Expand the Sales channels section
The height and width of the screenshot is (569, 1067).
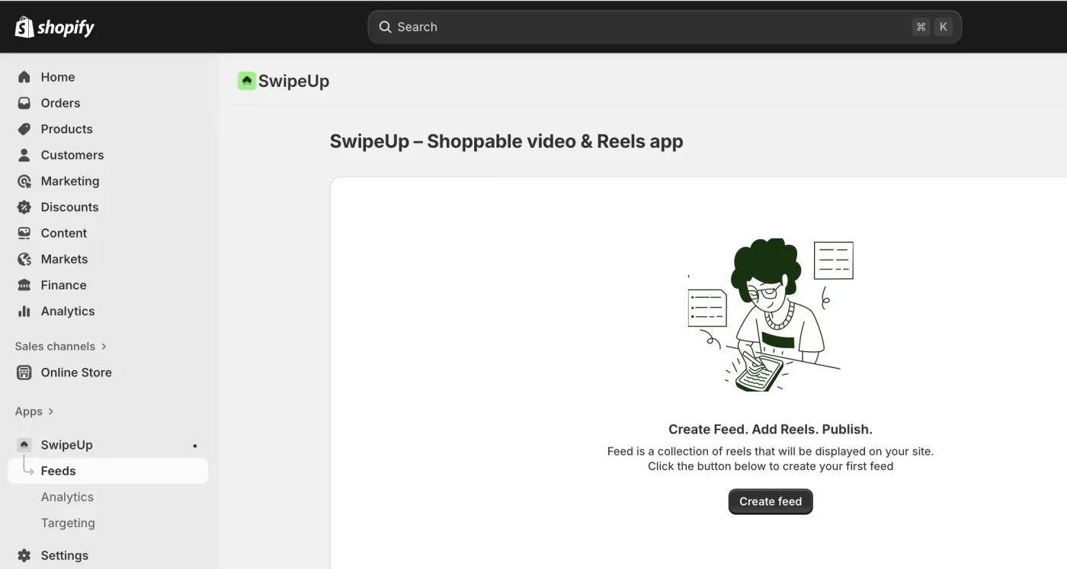pos(60,346)
